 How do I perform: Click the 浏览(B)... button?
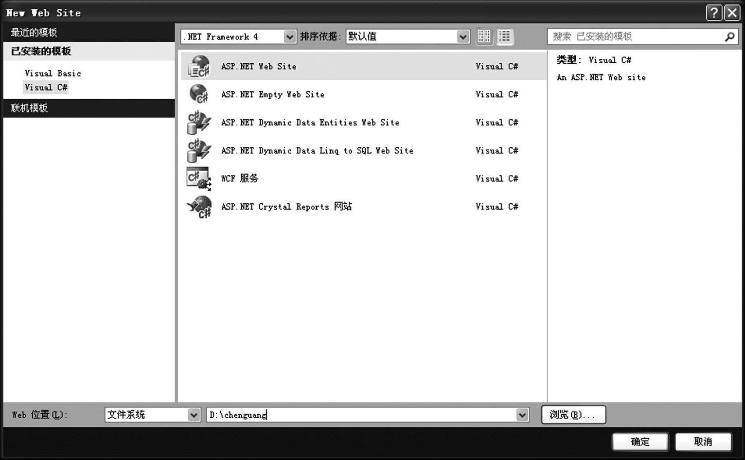(x=573, y=415)
